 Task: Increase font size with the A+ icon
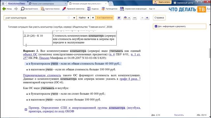coord(208,9)
